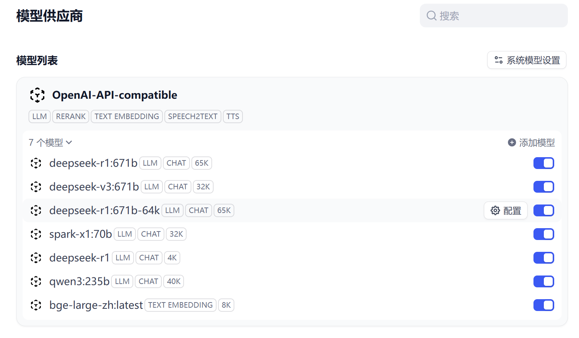Click the RERANK tag

[71, 116]
